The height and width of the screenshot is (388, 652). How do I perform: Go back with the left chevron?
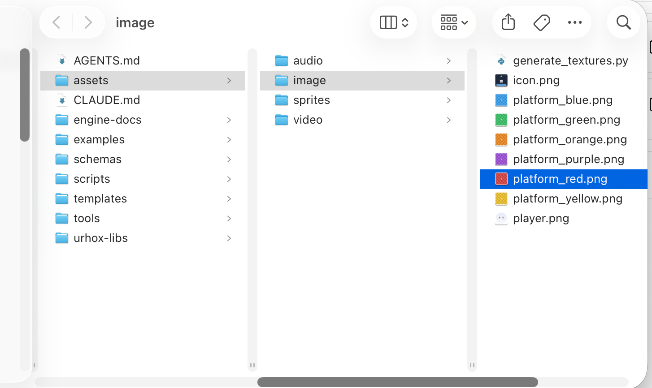[57, 22]
